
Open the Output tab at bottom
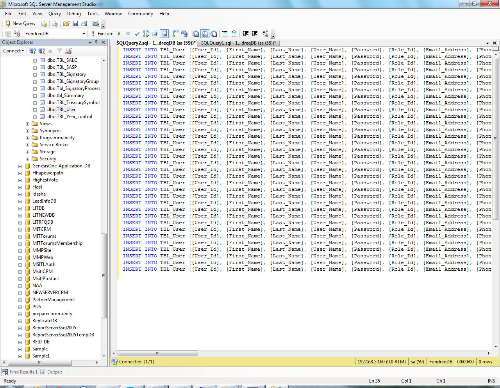(x=51, y=372)
